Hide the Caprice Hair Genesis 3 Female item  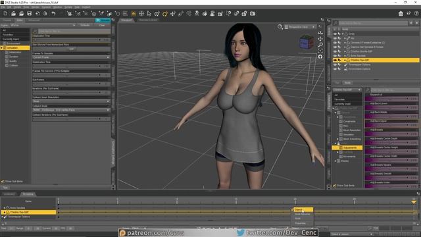[335, 47]
